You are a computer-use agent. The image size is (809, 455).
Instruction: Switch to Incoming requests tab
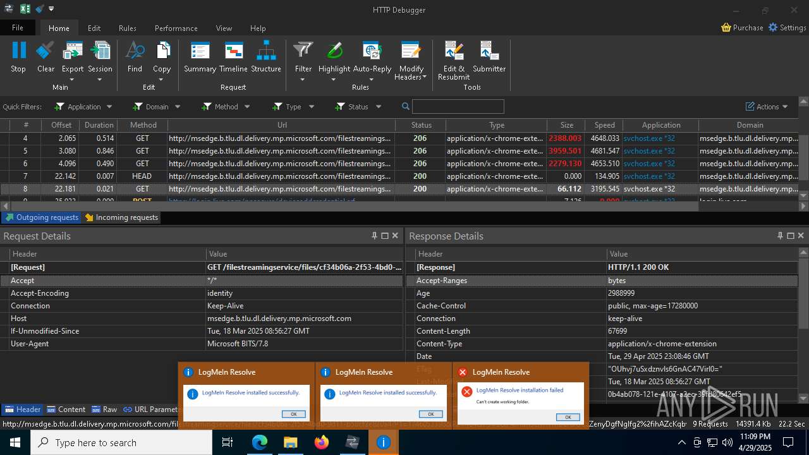coord(121,217)
